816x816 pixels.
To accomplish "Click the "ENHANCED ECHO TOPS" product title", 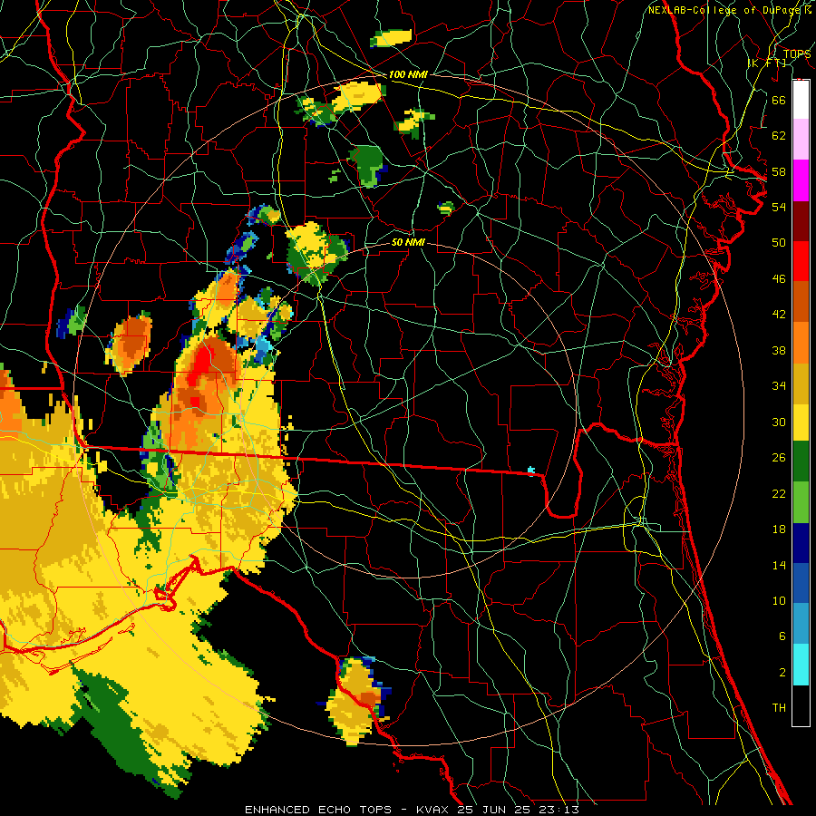I will coord(318,810).
